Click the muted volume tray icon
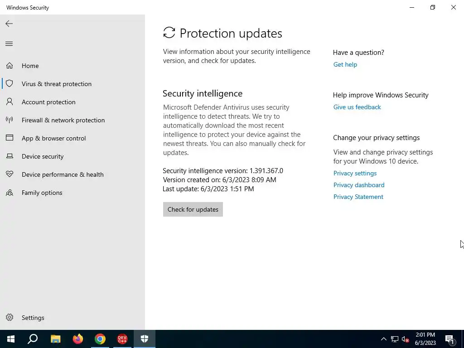464x348 pixels. coord(406,339)
